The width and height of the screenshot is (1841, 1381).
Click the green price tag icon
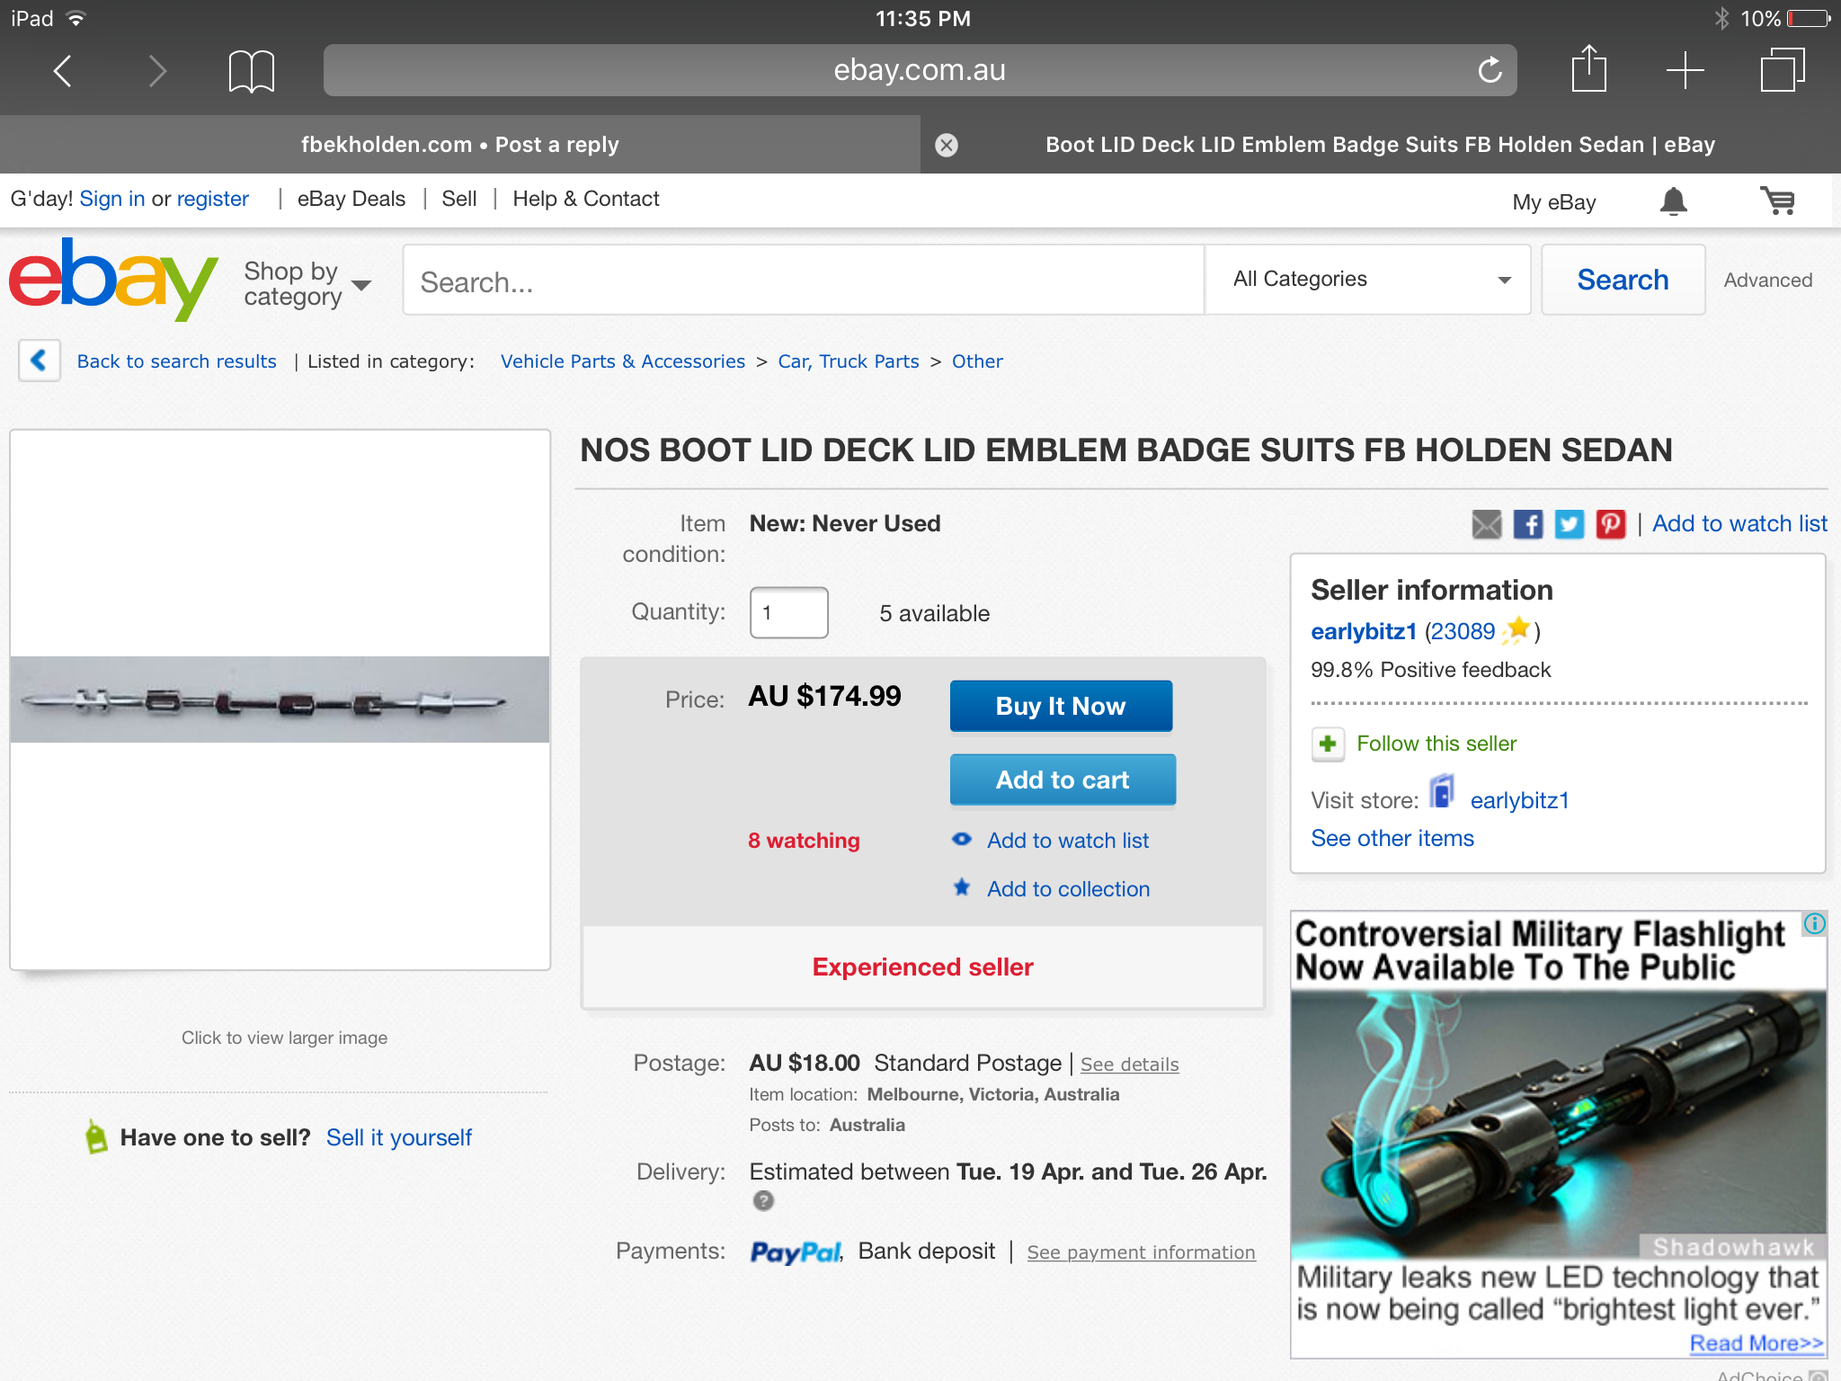tap(95, 1136)
